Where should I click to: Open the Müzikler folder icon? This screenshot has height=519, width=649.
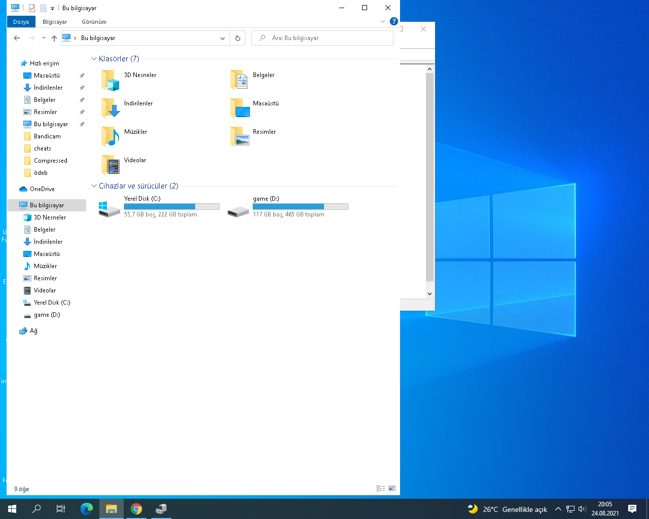click(x=110, y=137)
